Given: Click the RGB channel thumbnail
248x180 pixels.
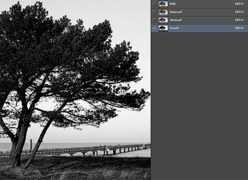Looking at the screenshot, I should pos(163,4).
